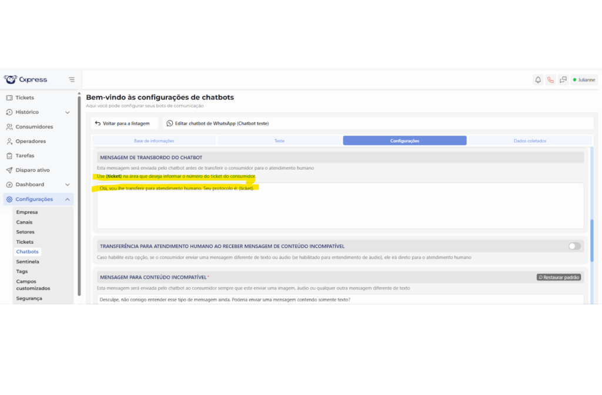
Task: Expand the Histórico submenu chevron
Action: (x=68, y=112)
